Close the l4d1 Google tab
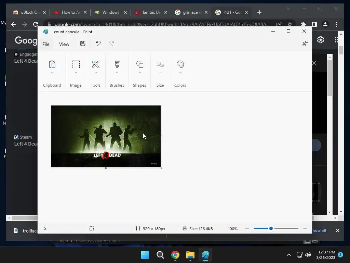 (246, 12)
